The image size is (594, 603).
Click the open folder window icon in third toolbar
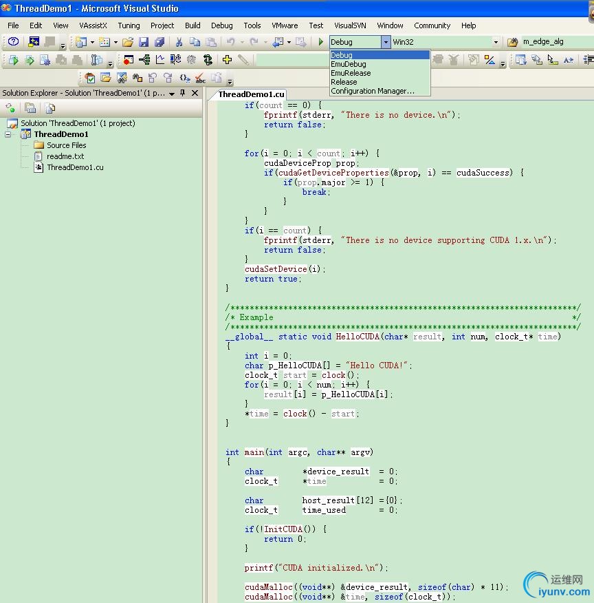pos(106,78)
